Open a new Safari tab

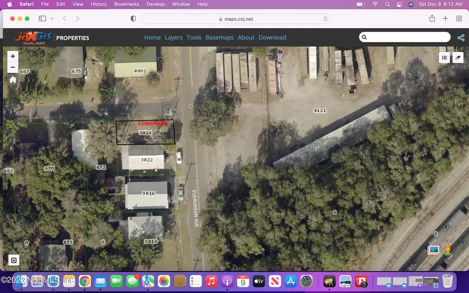pos(446,19)
